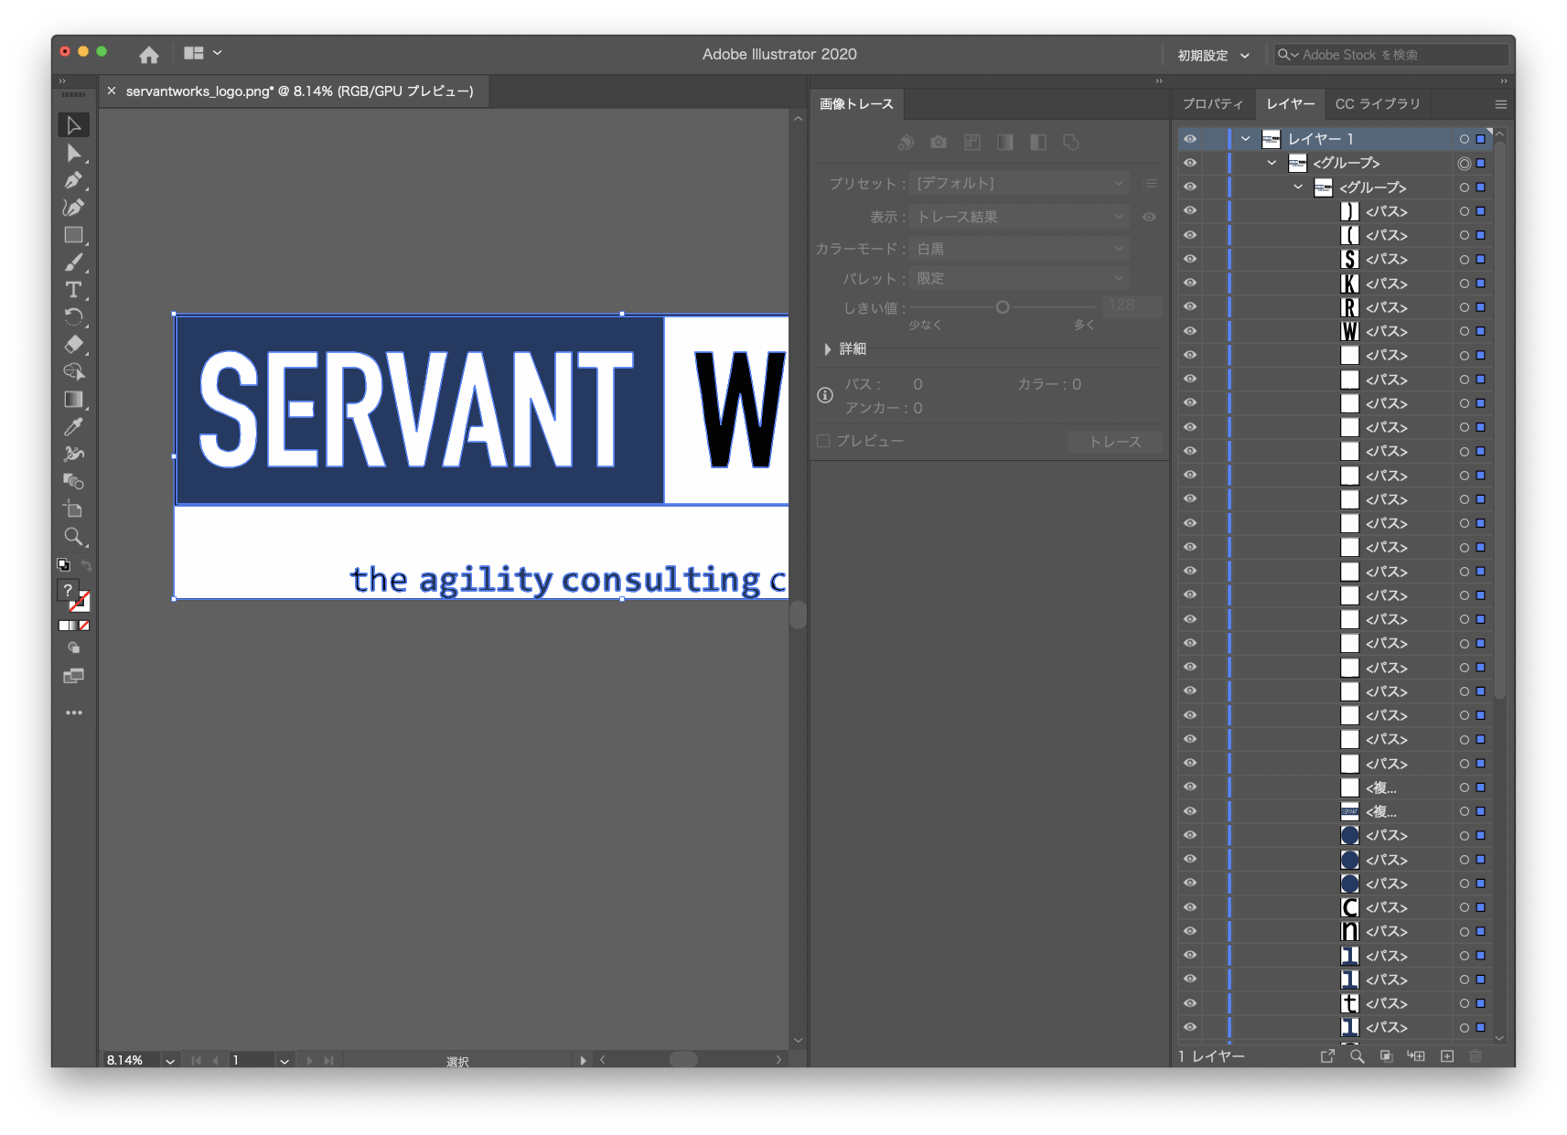Select the Eyedropper tool

(x=74, y=427)
